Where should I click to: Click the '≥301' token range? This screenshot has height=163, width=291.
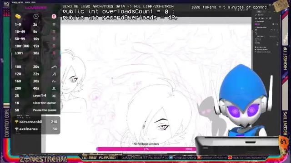pyautogui.click(x=19, y=53)
